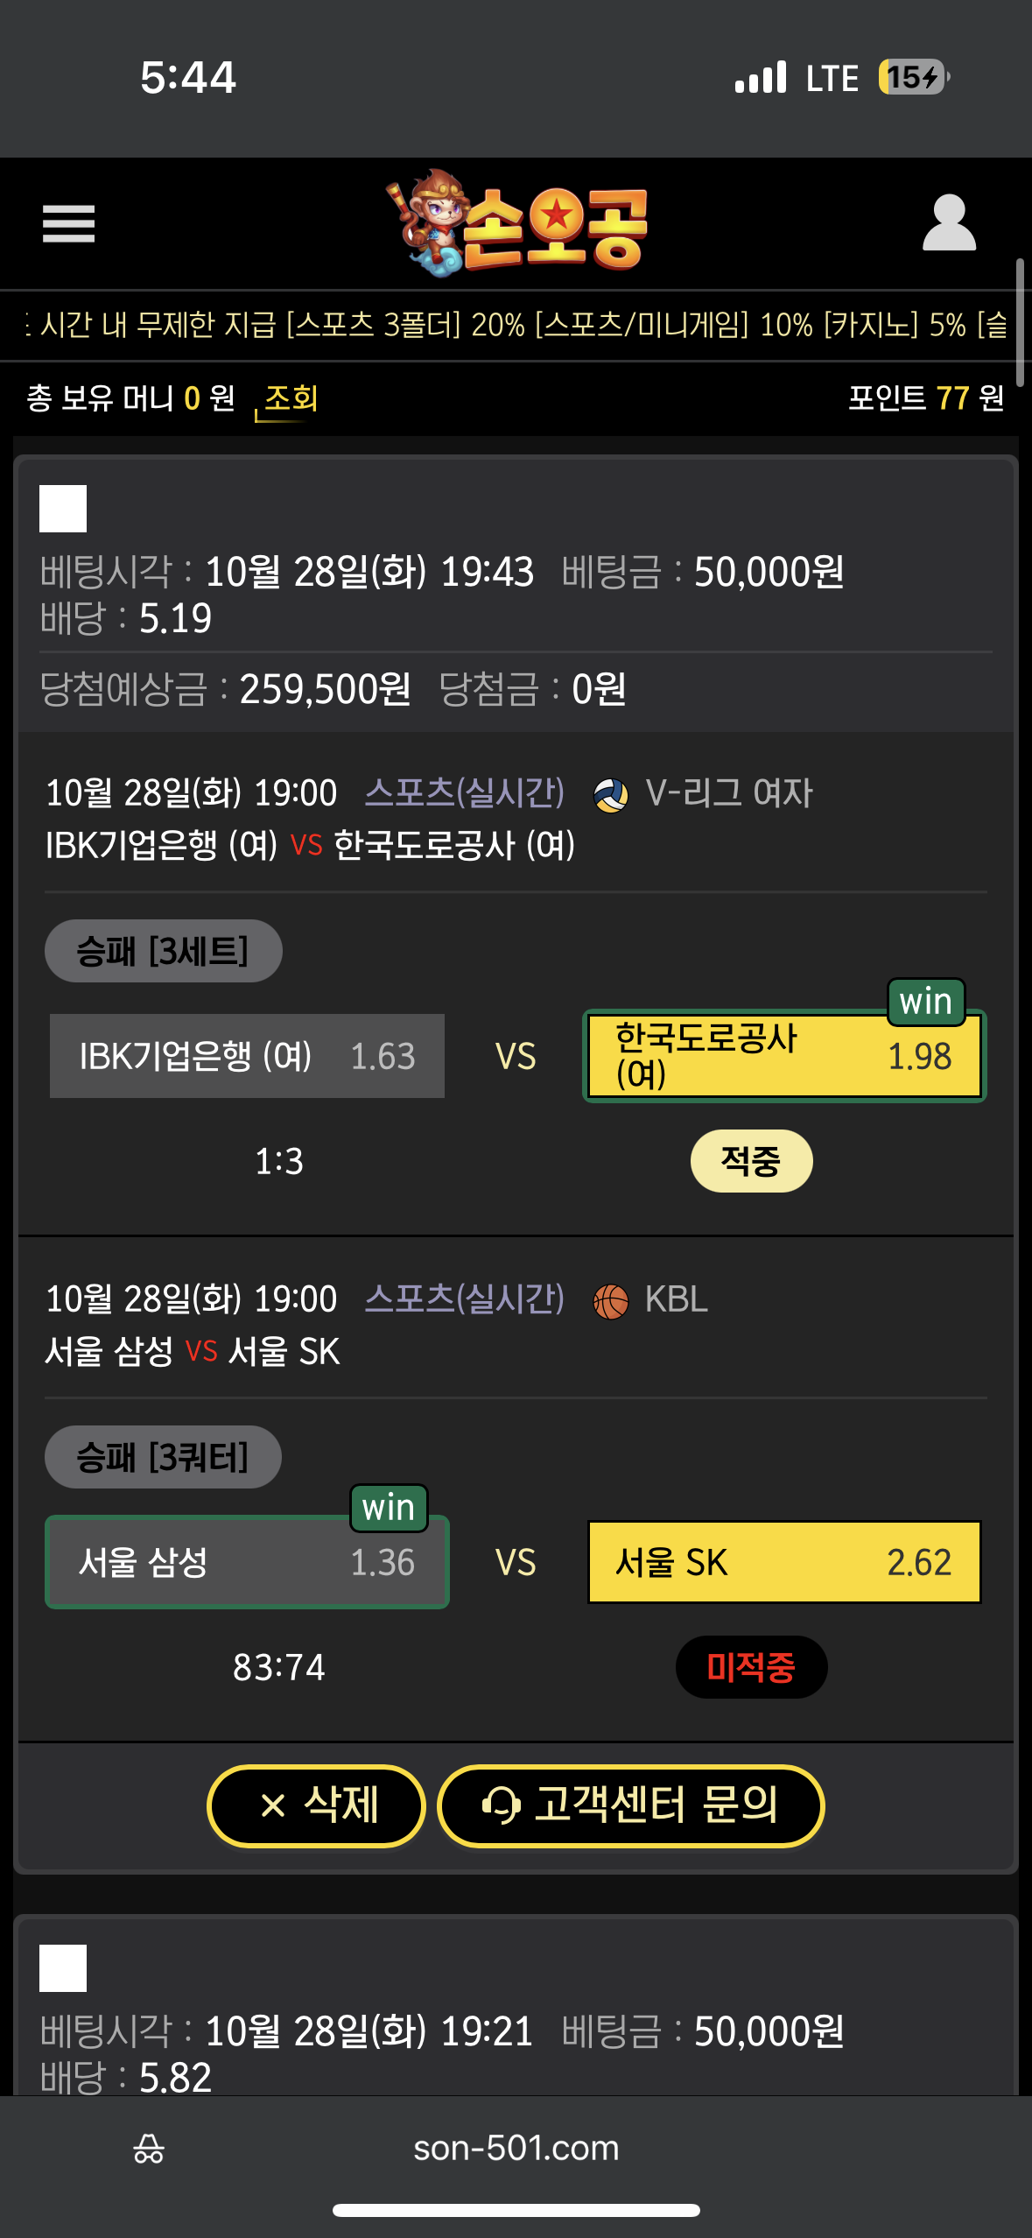Tap the 손오공 monkey logo

[x=516, y=223]
